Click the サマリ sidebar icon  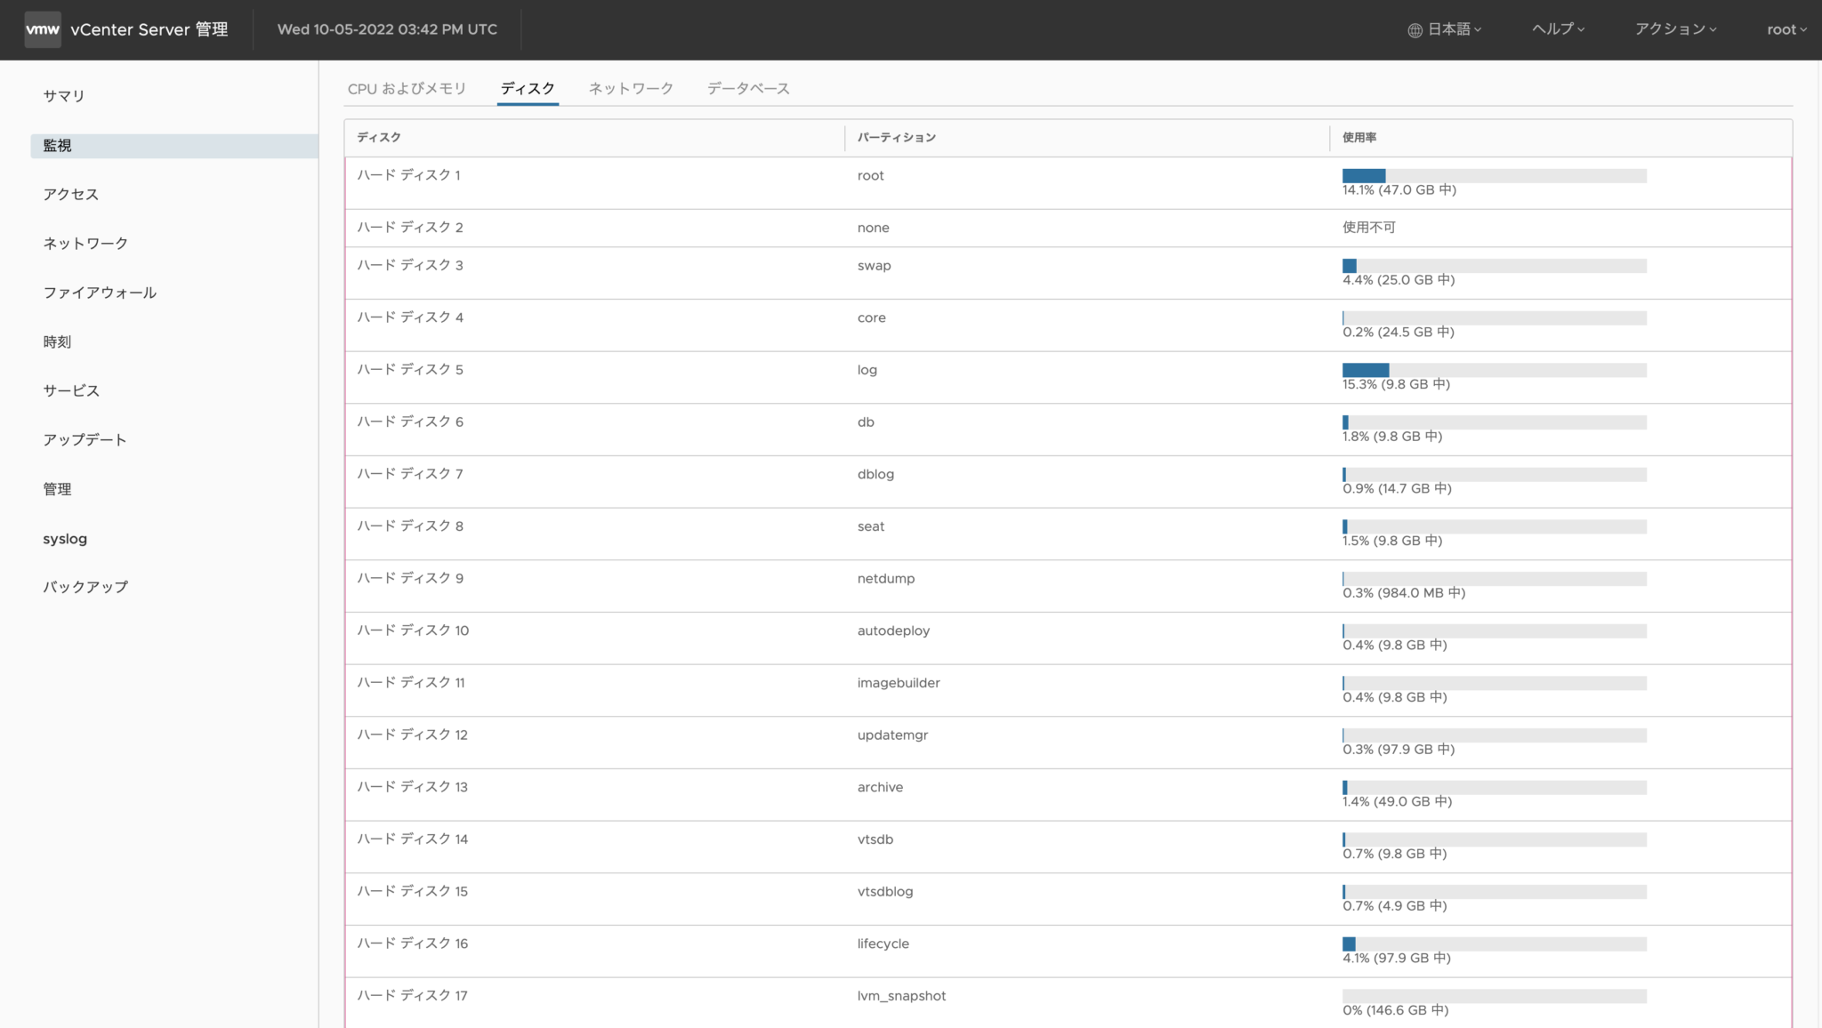click(x=65, y=95)
